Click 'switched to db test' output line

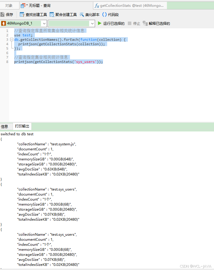click(17, 134)
